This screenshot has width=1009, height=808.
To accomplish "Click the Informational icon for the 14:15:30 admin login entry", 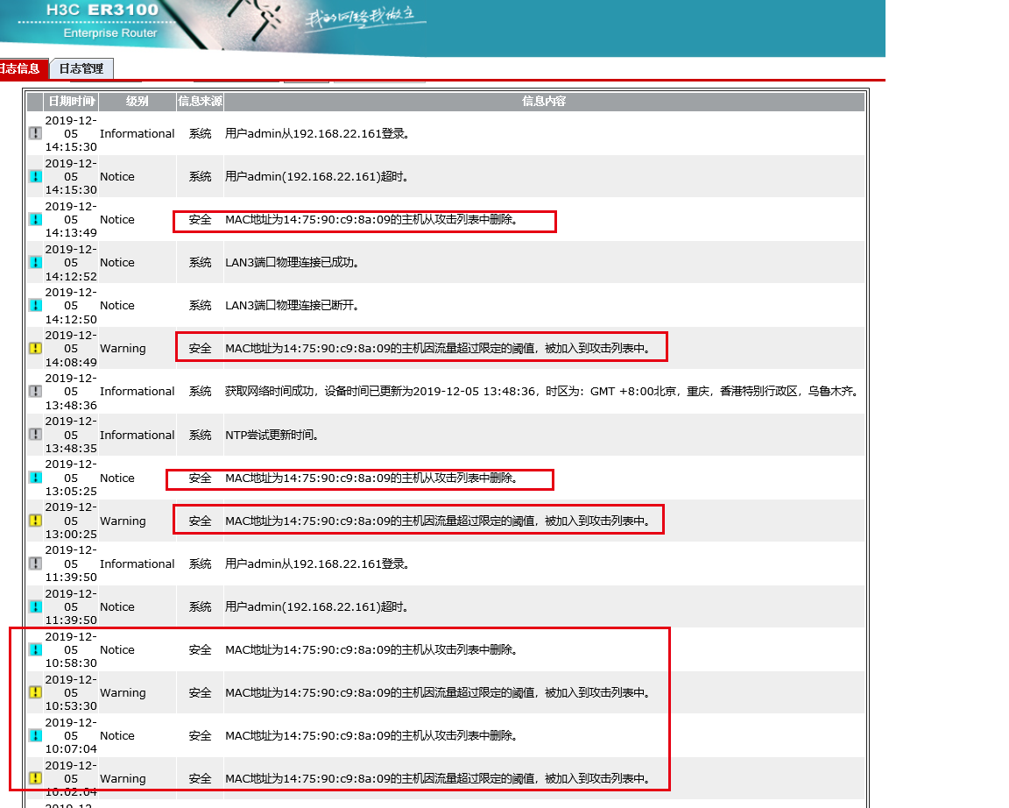I will coord(35,133).
